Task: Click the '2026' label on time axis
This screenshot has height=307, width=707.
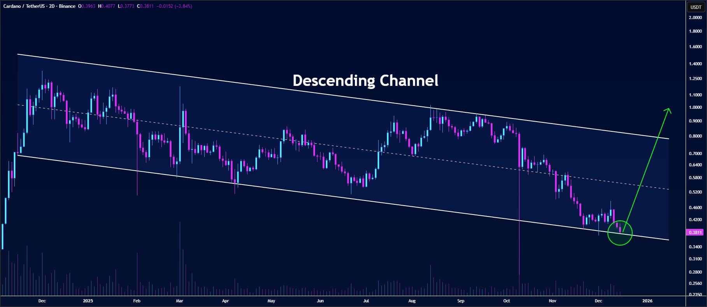Action: (647, 301)
